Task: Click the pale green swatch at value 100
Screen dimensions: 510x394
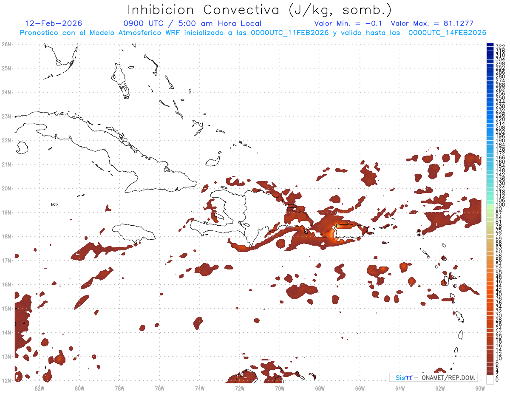Action: pos(490,206)
